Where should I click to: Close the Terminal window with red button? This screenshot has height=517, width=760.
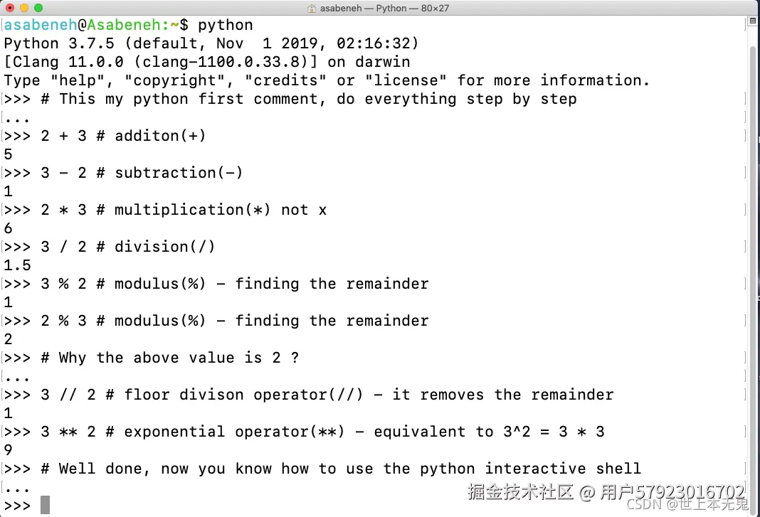[10, 9]
